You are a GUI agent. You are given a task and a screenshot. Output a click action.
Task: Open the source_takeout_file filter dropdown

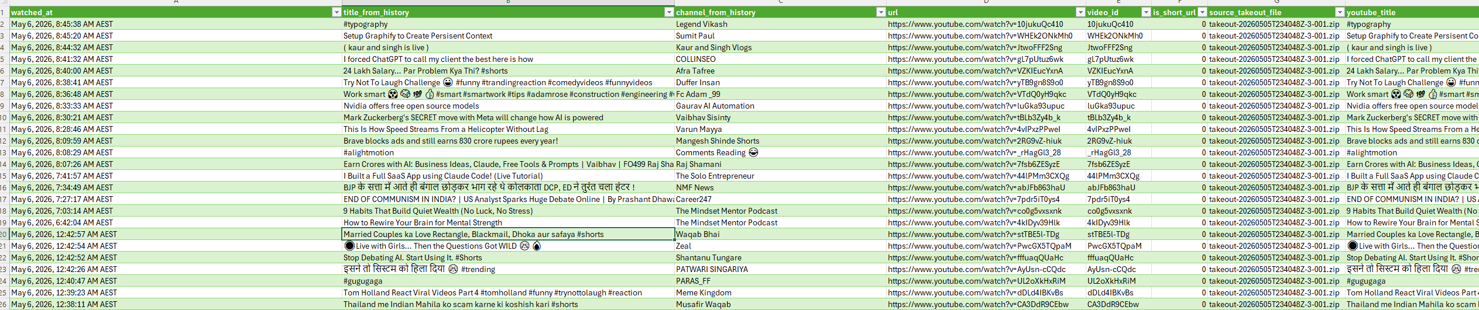[x=1340, y=12]
